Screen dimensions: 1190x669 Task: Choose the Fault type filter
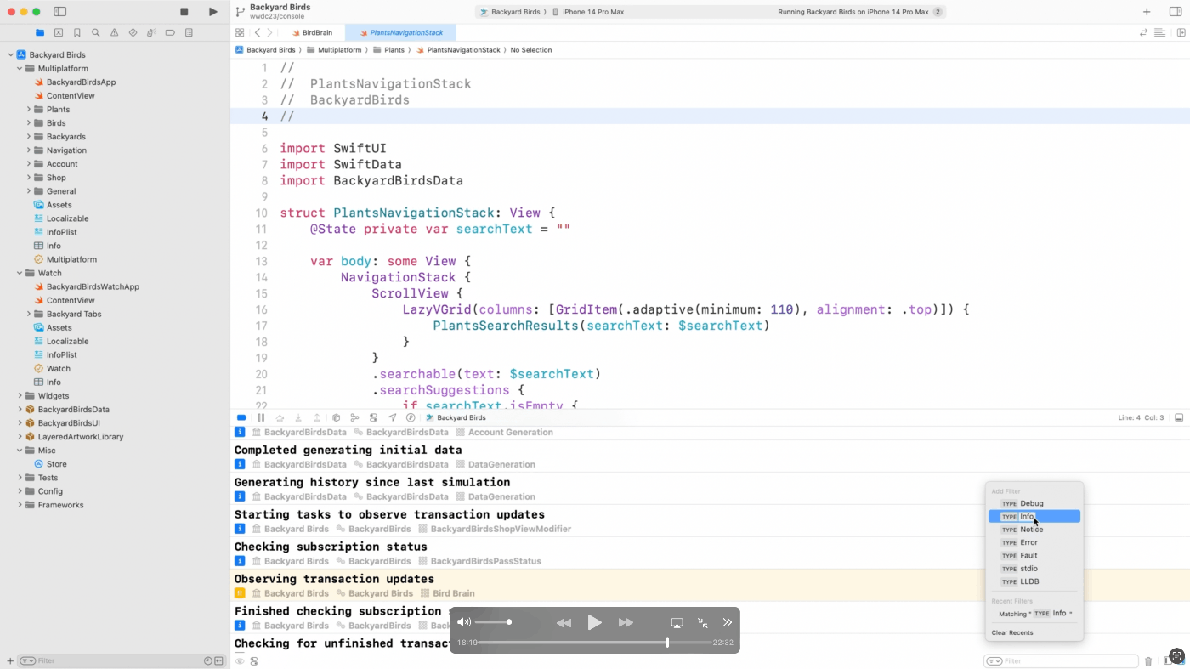(1034, 555)
